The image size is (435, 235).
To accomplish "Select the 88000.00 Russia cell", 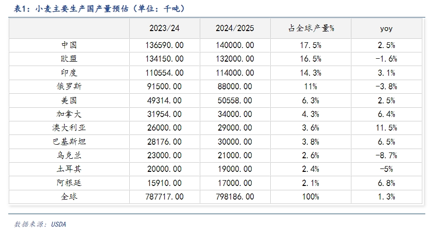I will pos(235,86).
